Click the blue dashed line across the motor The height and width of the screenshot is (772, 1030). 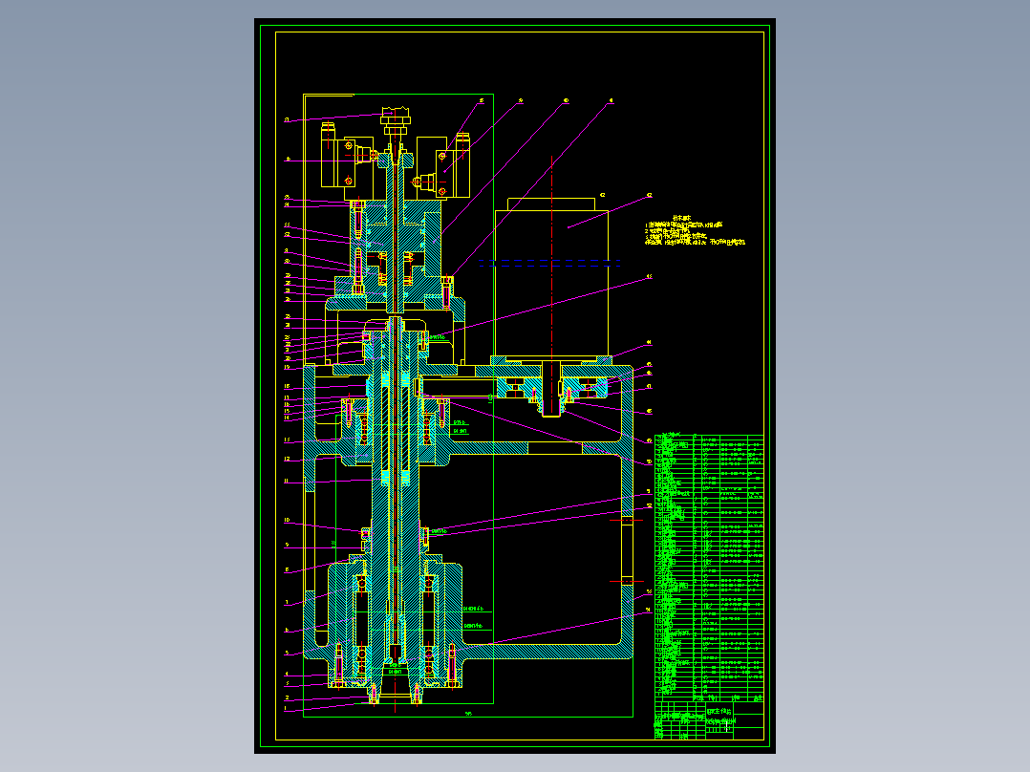click(x=549, y=263)
